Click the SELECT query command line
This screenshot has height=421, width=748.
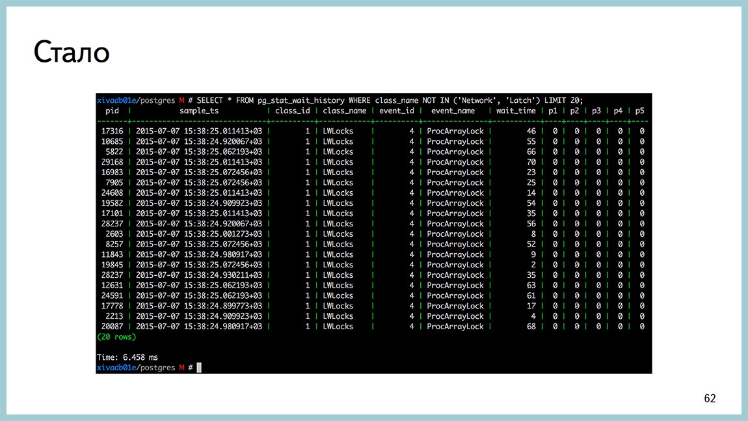(x=340, y=100)
